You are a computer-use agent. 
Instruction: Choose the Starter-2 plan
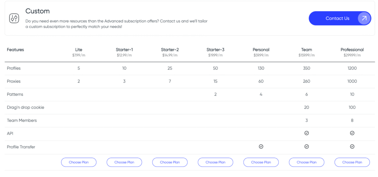click(170, 162)
